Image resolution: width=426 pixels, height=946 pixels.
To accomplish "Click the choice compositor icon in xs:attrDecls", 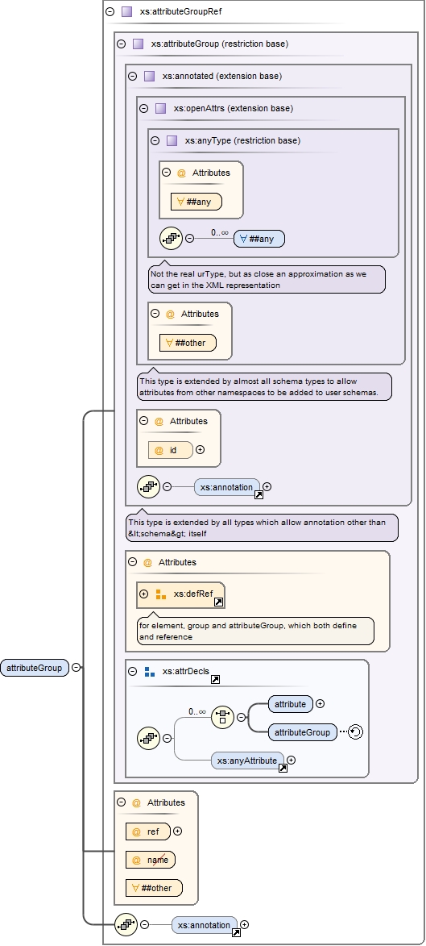I will [x=222, y=717].
